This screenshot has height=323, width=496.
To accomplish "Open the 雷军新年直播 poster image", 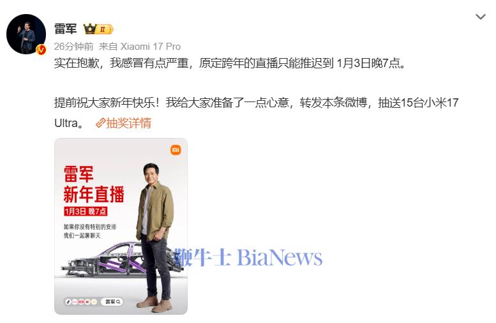I will [x=121, y=226].
